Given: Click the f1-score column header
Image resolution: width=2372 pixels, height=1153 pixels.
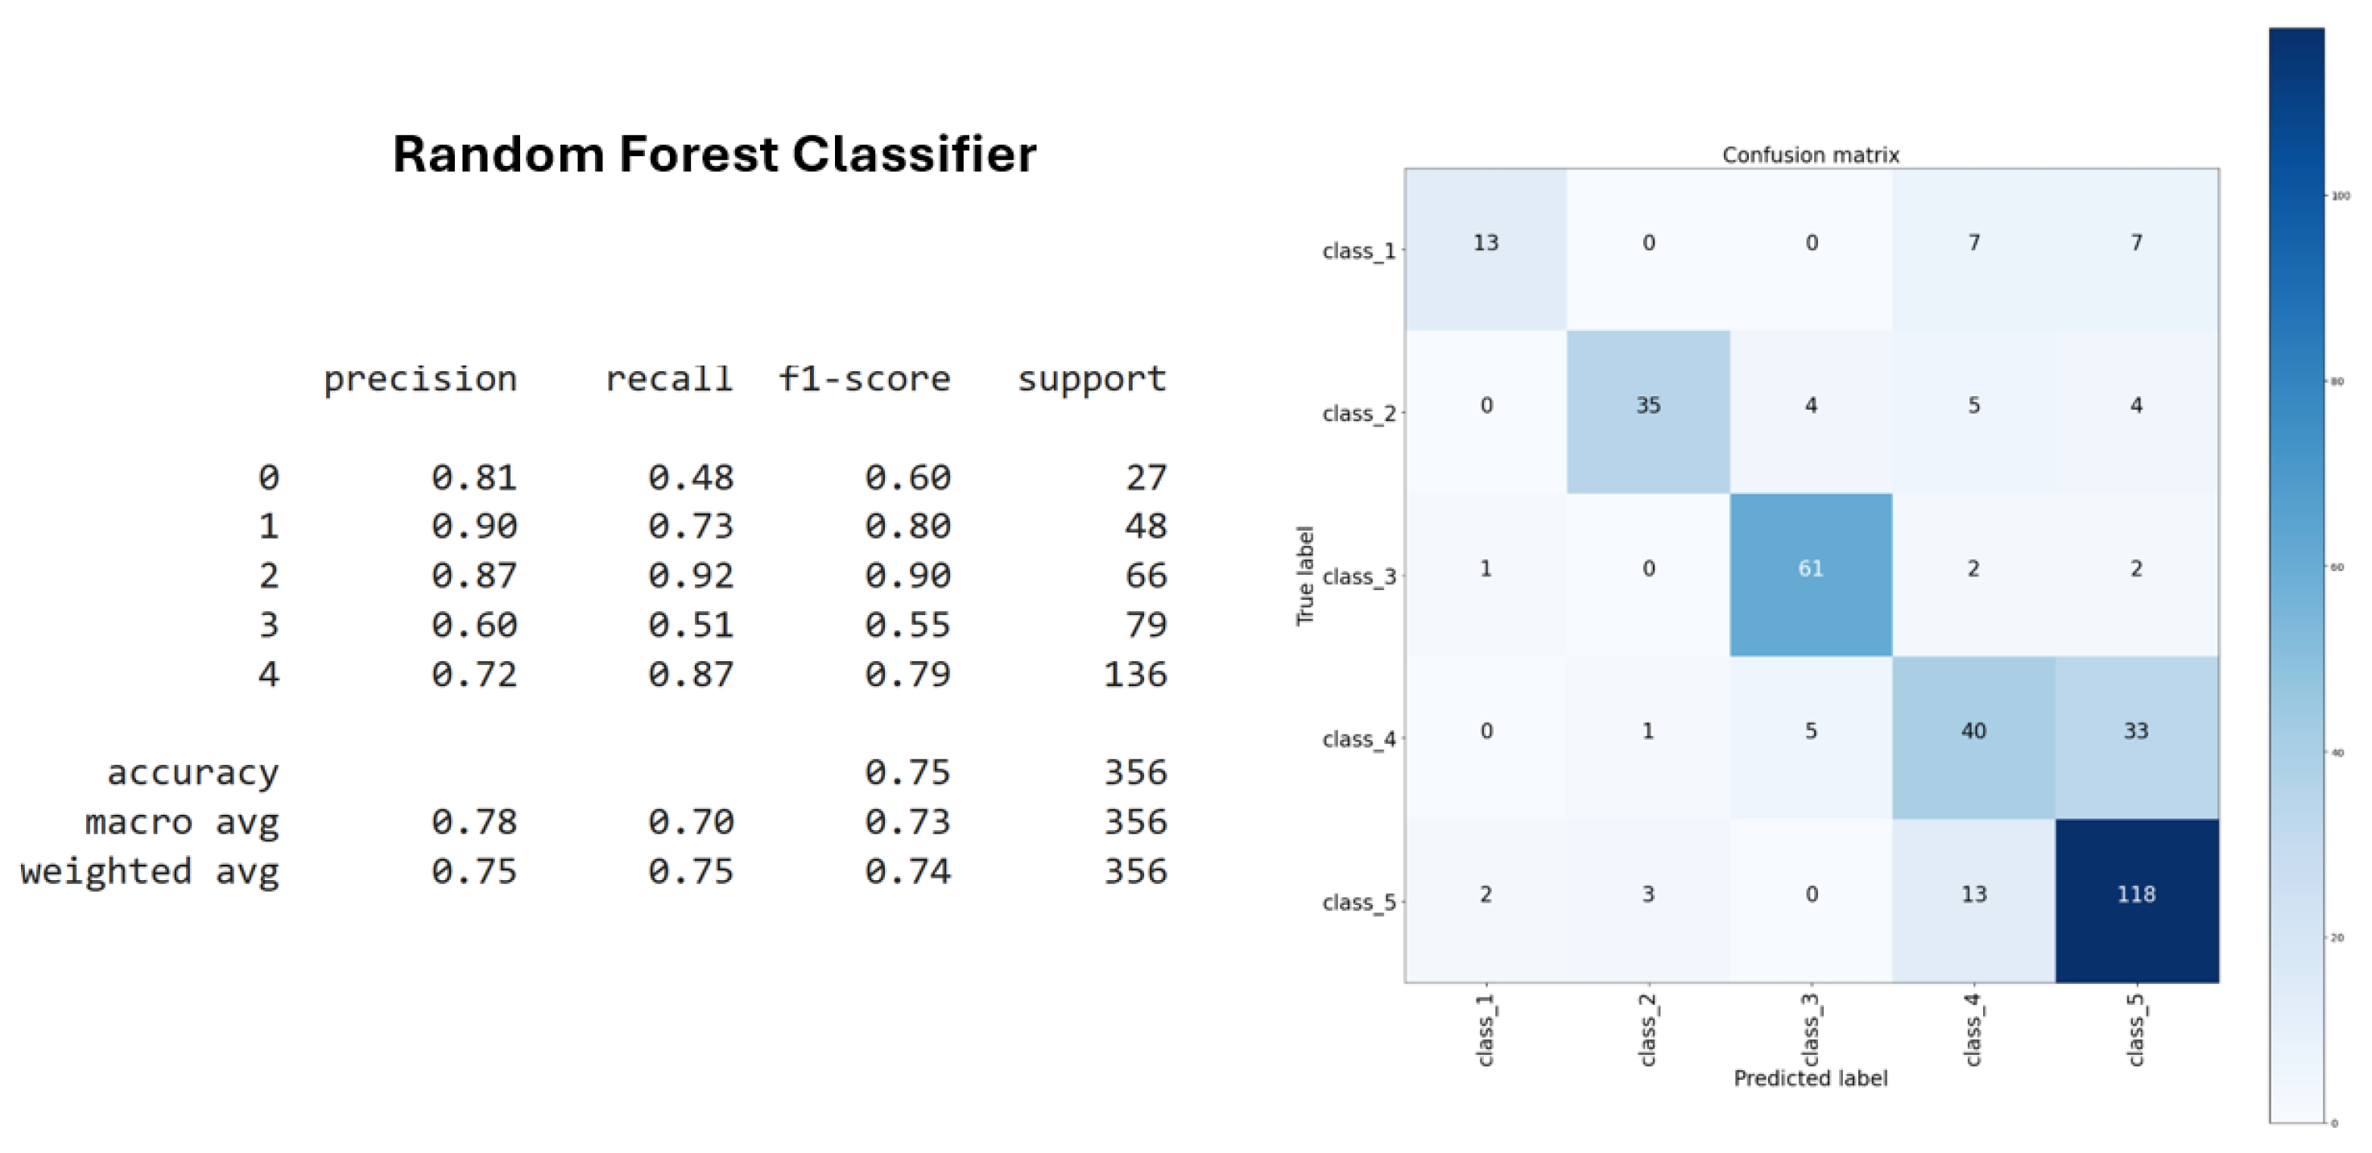Looking at the screenshot, I should coord(864,379).
